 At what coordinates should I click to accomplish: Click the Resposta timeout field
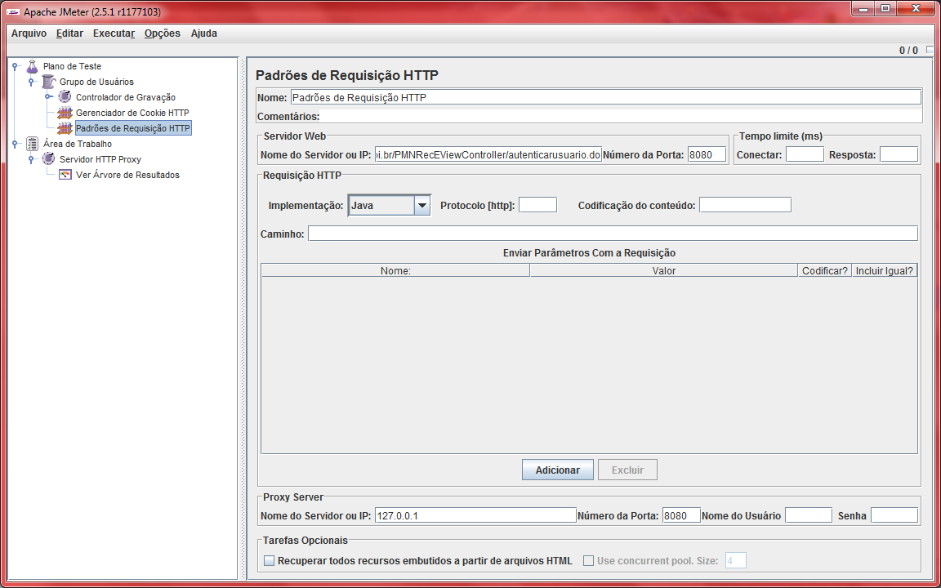point(899,155)
